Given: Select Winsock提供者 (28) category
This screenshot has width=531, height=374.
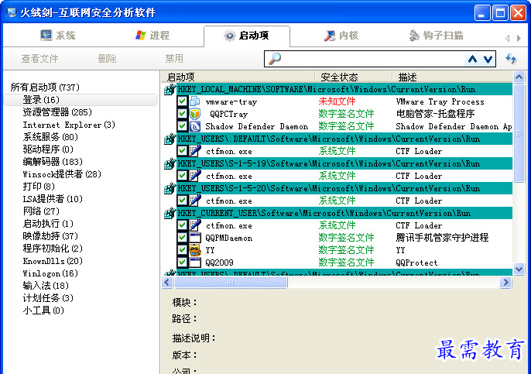Looking at the screenshot, I should (x=62, y=174).
